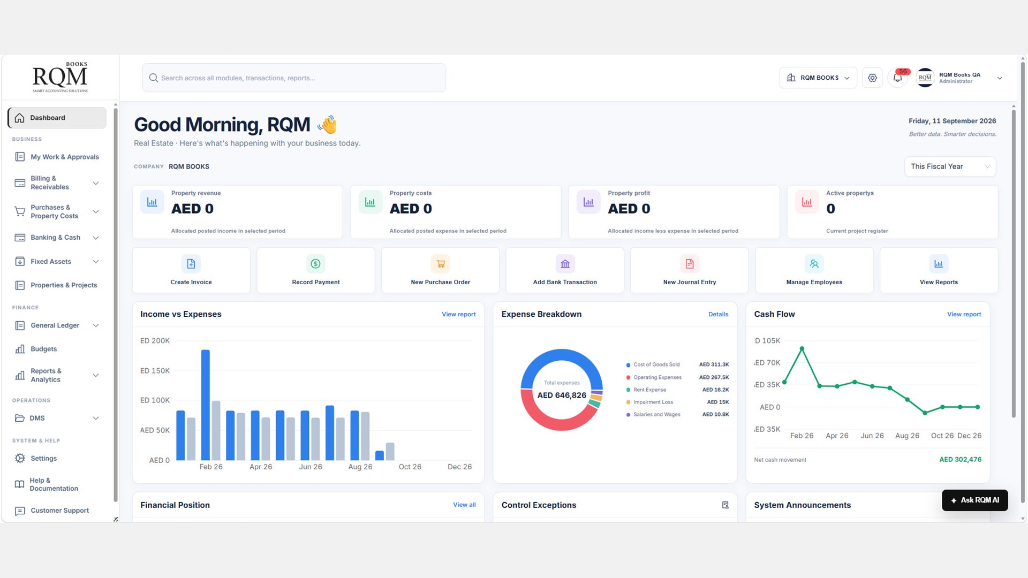
Task: Click the main page vertical scrollbar
Action: pos(1023,284)
